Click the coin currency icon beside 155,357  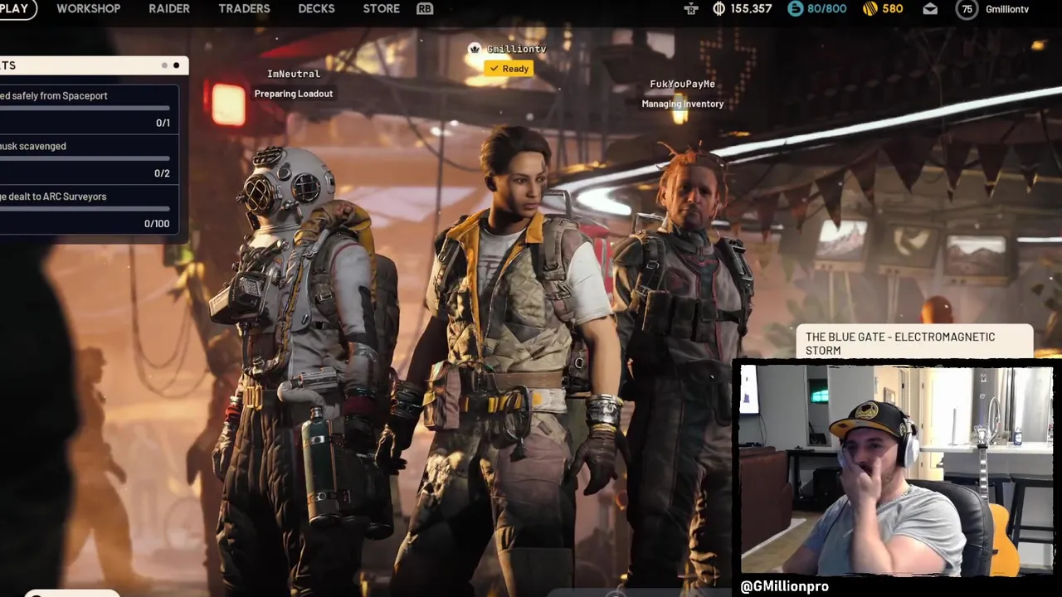tap(719, 9)
